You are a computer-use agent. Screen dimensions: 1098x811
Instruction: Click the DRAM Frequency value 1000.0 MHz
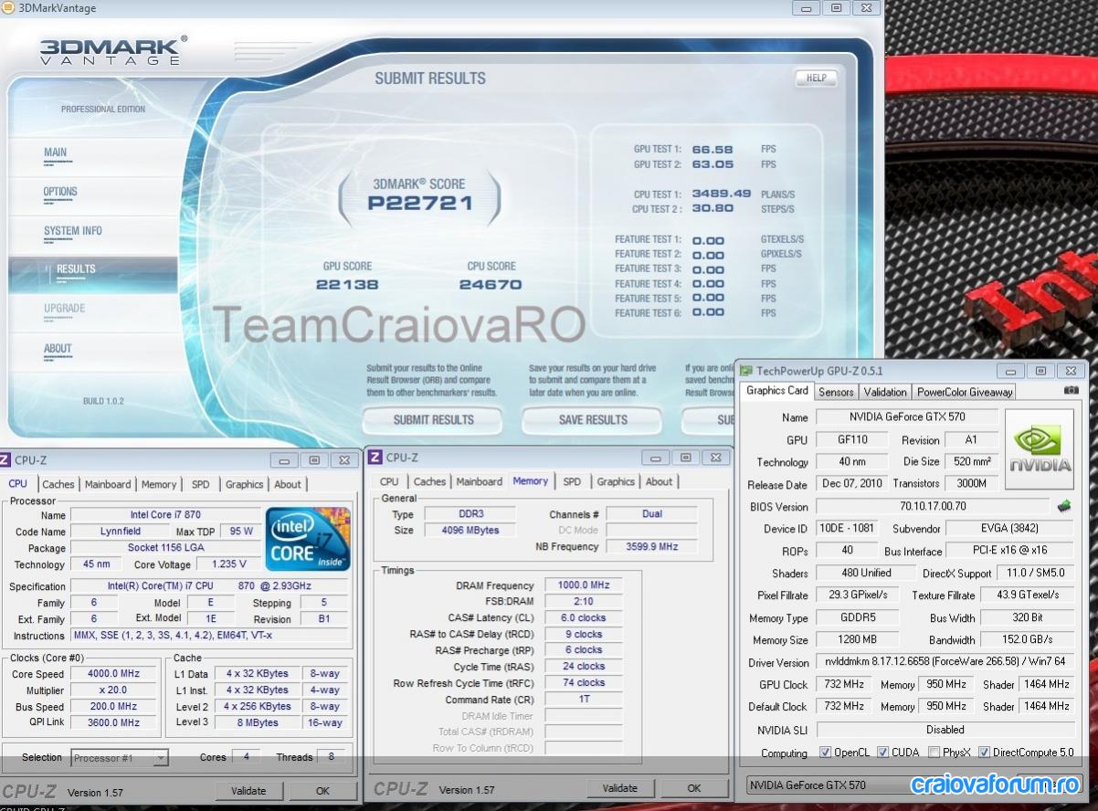[584, 585]
